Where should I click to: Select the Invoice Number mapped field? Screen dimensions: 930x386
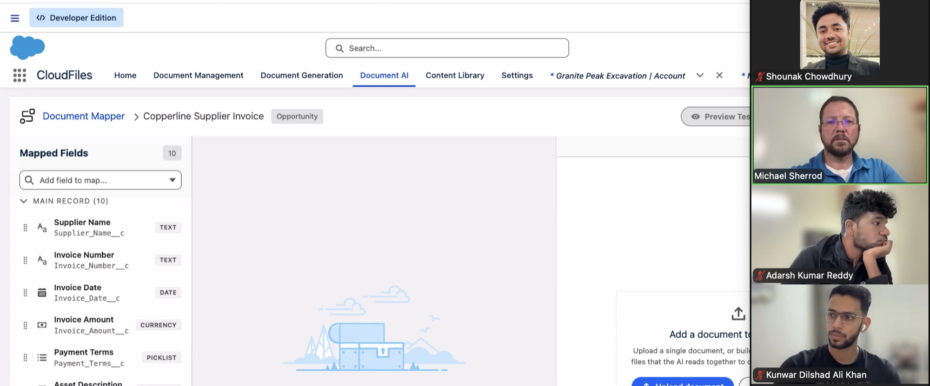100,260
